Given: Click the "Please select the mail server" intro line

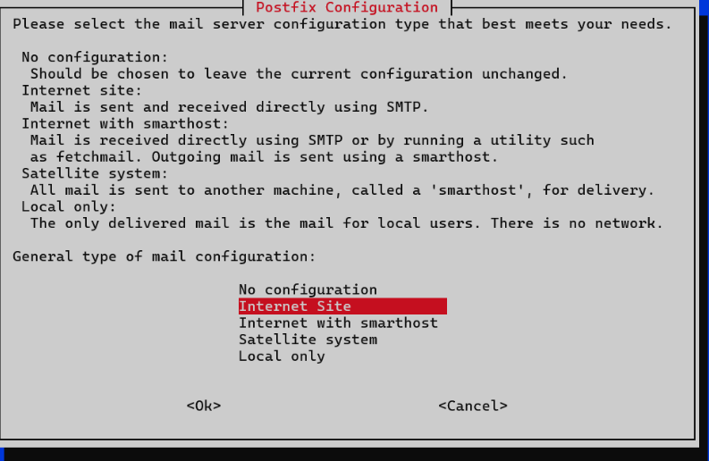Looking at the screenshot, I should tap(342, 24).
